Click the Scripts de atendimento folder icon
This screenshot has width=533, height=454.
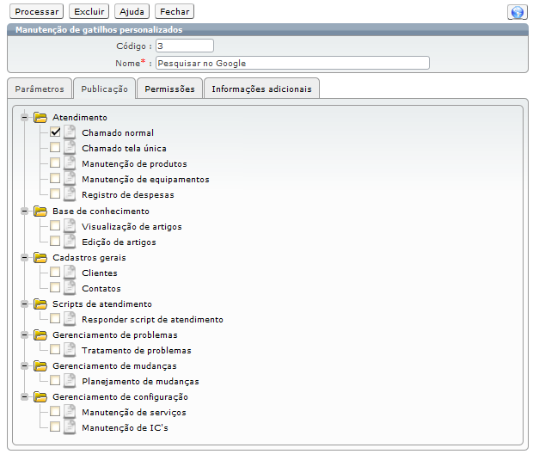pyautogui.click(x=40, y=304)
